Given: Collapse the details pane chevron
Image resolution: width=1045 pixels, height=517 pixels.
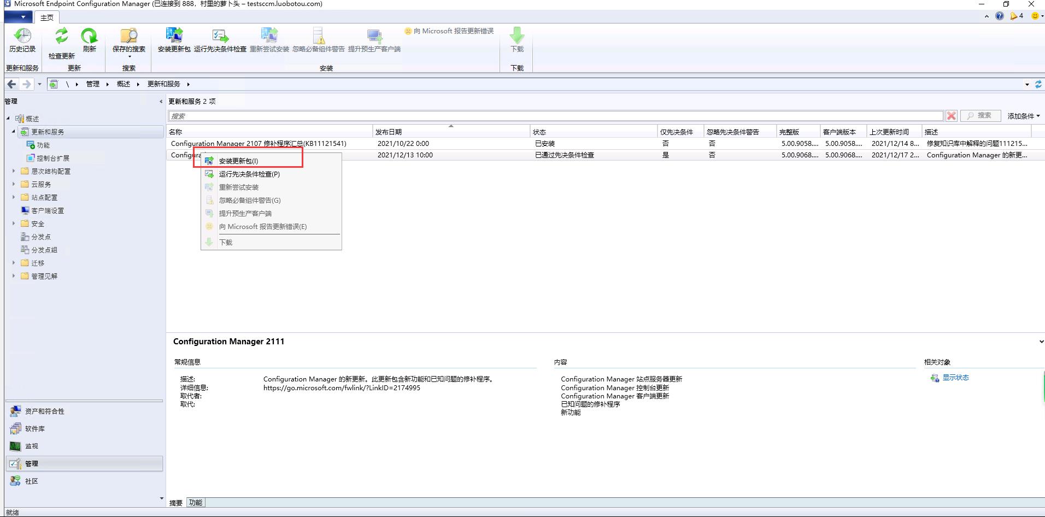Looking at the screenshot, I should 1041,342.
